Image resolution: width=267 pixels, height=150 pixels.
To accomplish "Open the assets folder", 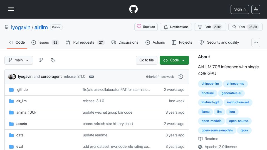I will [22, 124].
